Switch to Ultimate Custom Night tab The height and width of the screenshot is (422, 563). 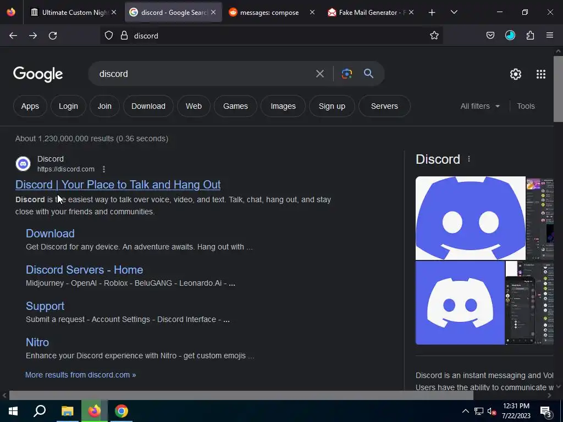pyautogui.click(x=74, y=13)
